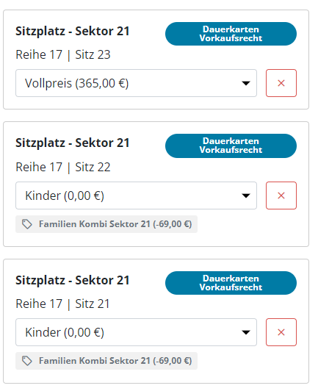Open the Vollpreis (365,00 €) price dropdown
Image resolution: width=318 pixels, height=391 pixels.
[x=136, y=83]
